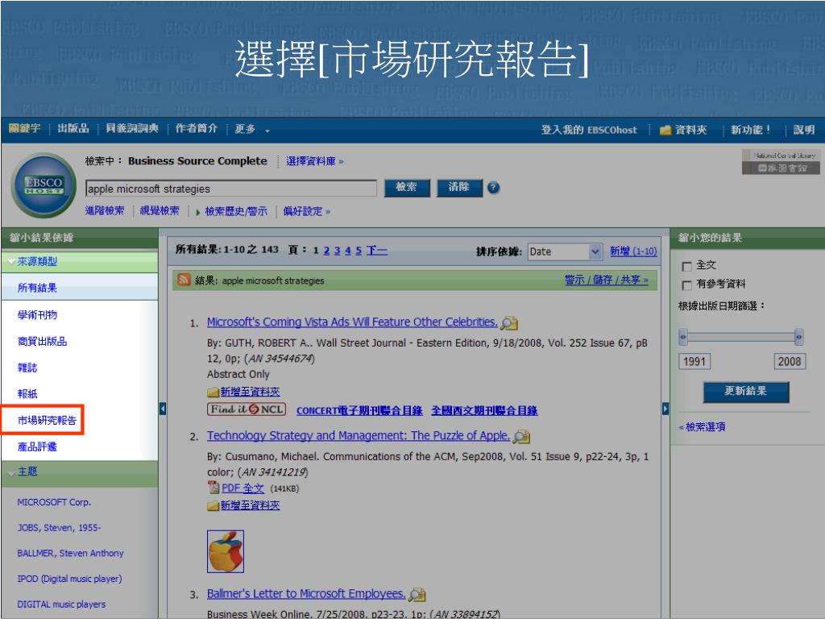
Task: Filter by 學術刊物 source type
Action: (37, 315)
